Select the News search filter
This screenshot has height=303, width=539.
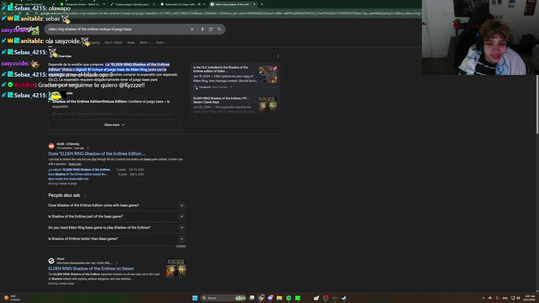(131, 43)
